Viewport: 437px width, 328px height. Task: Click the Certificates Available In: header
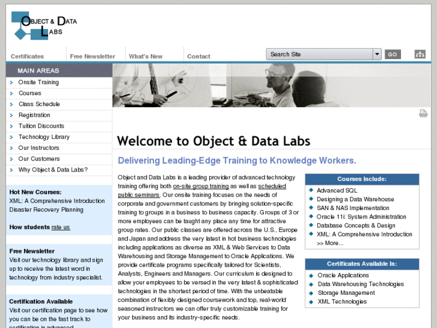coord(362,264)
